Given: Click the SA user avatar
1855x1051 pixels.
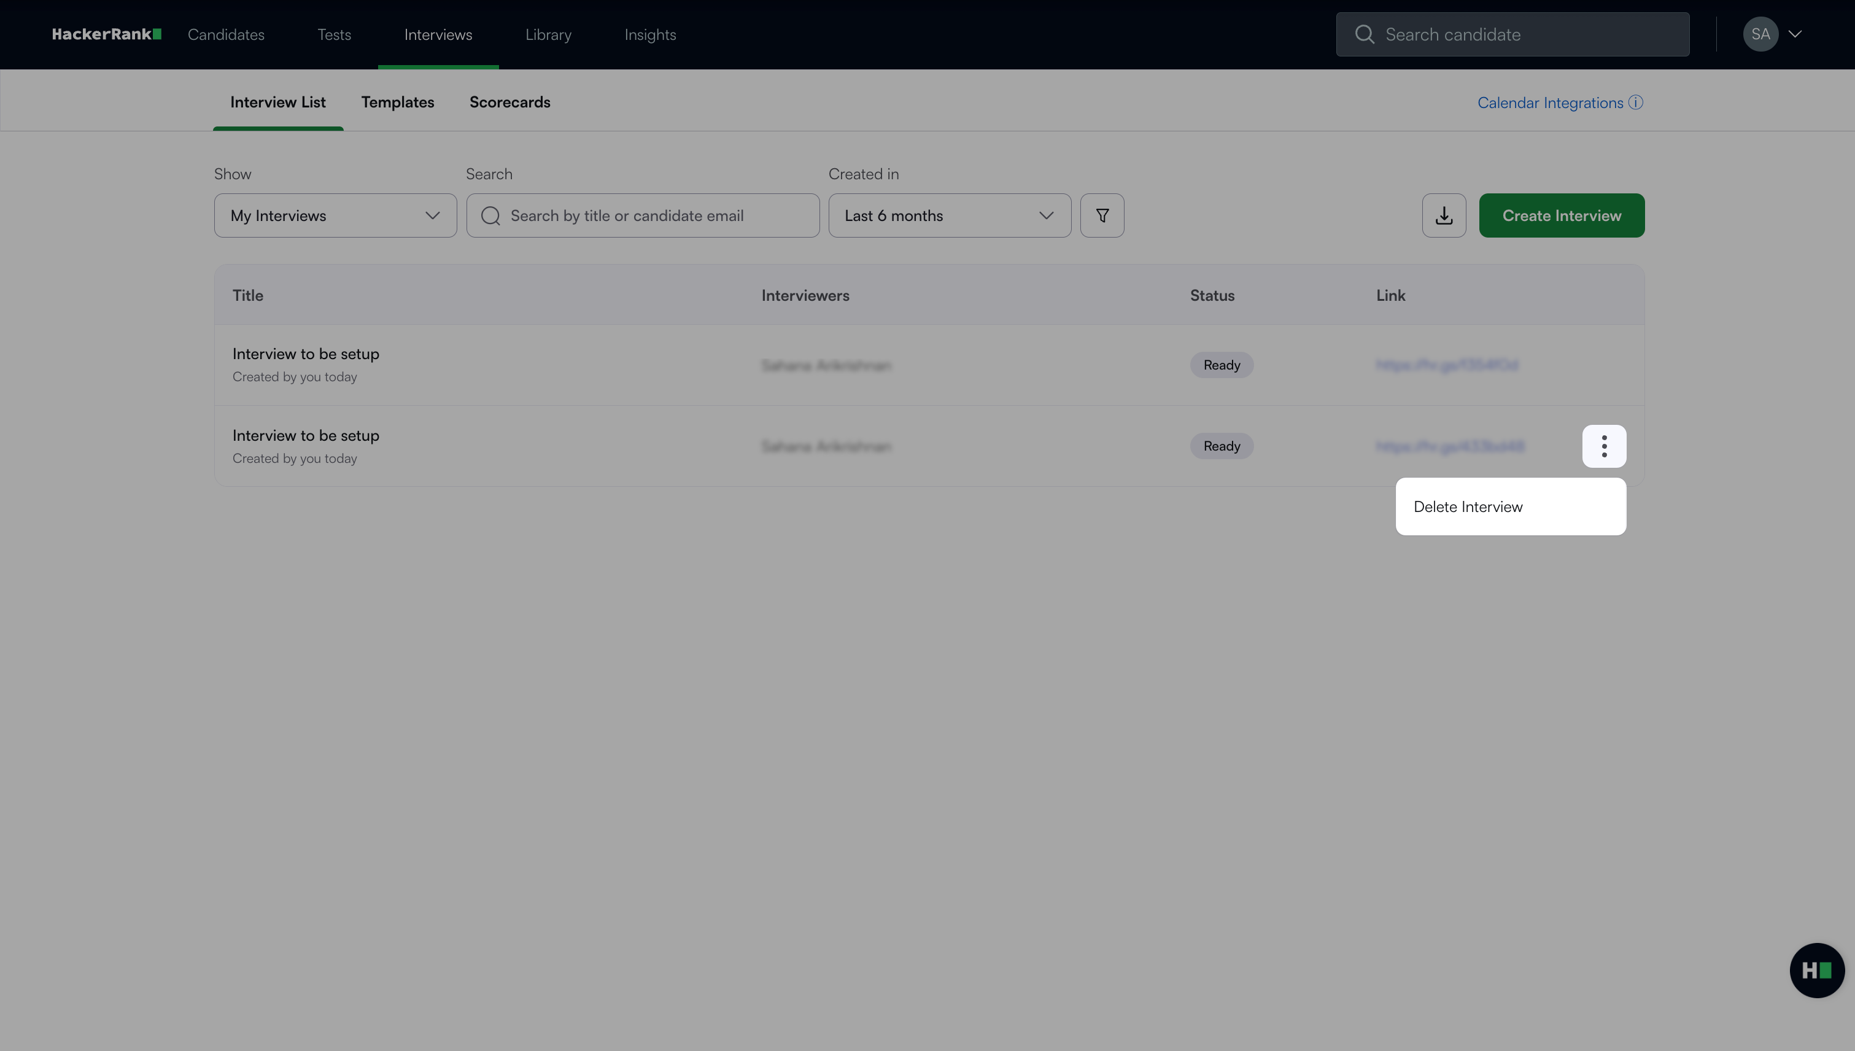Looking at the screenshot, I should (x=1760, y=34).
